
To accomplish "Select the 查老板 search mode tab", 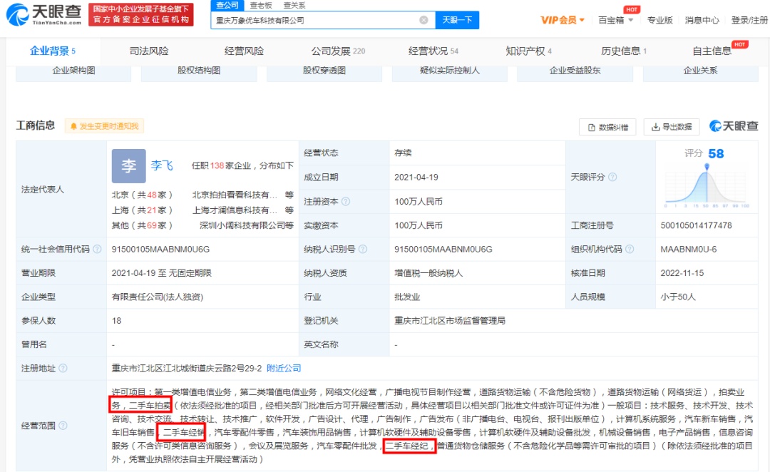I will (260, 5).
